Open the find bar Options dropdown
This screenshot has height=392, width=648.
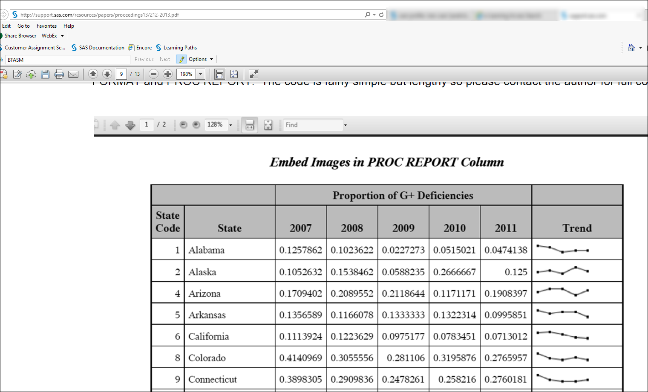tap(201, 59)
